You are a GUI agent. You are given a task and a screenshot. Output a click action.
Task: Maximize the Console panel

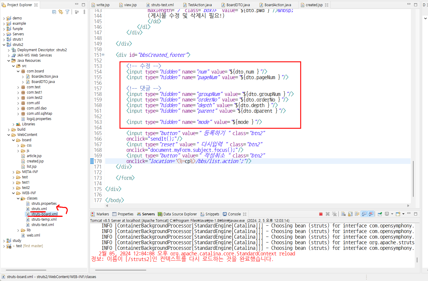tap(416, 214)
